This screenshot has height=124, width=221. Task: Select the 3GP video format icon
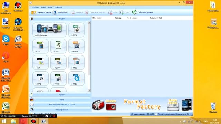(58, 46)
